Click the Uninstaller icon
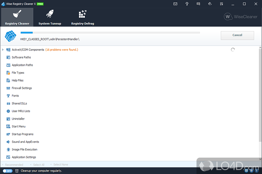Screen dimensions: 262x174 coord(8,119)
